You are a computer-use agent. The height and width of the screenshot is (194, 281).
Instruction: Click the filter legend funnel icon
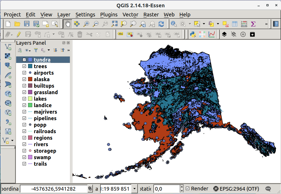pyautogui.click(x=36, y=50)
